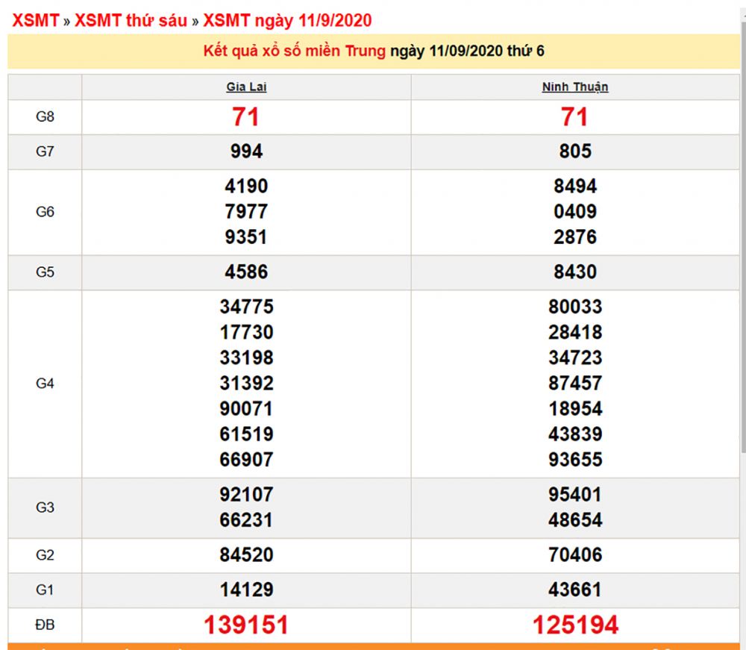Click the G4 row label
The height and width of the screenshot is (650, 746).
45,384
